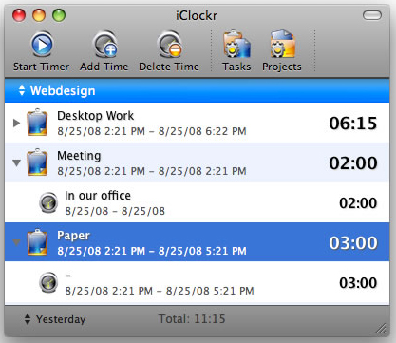This screenshot has height=343, width=396.
Task: Toggle toolbar with the pill button
Action: (372, 15)
